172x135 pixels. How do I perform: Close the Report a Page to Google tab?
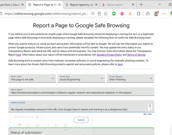[x=60, y=5]
